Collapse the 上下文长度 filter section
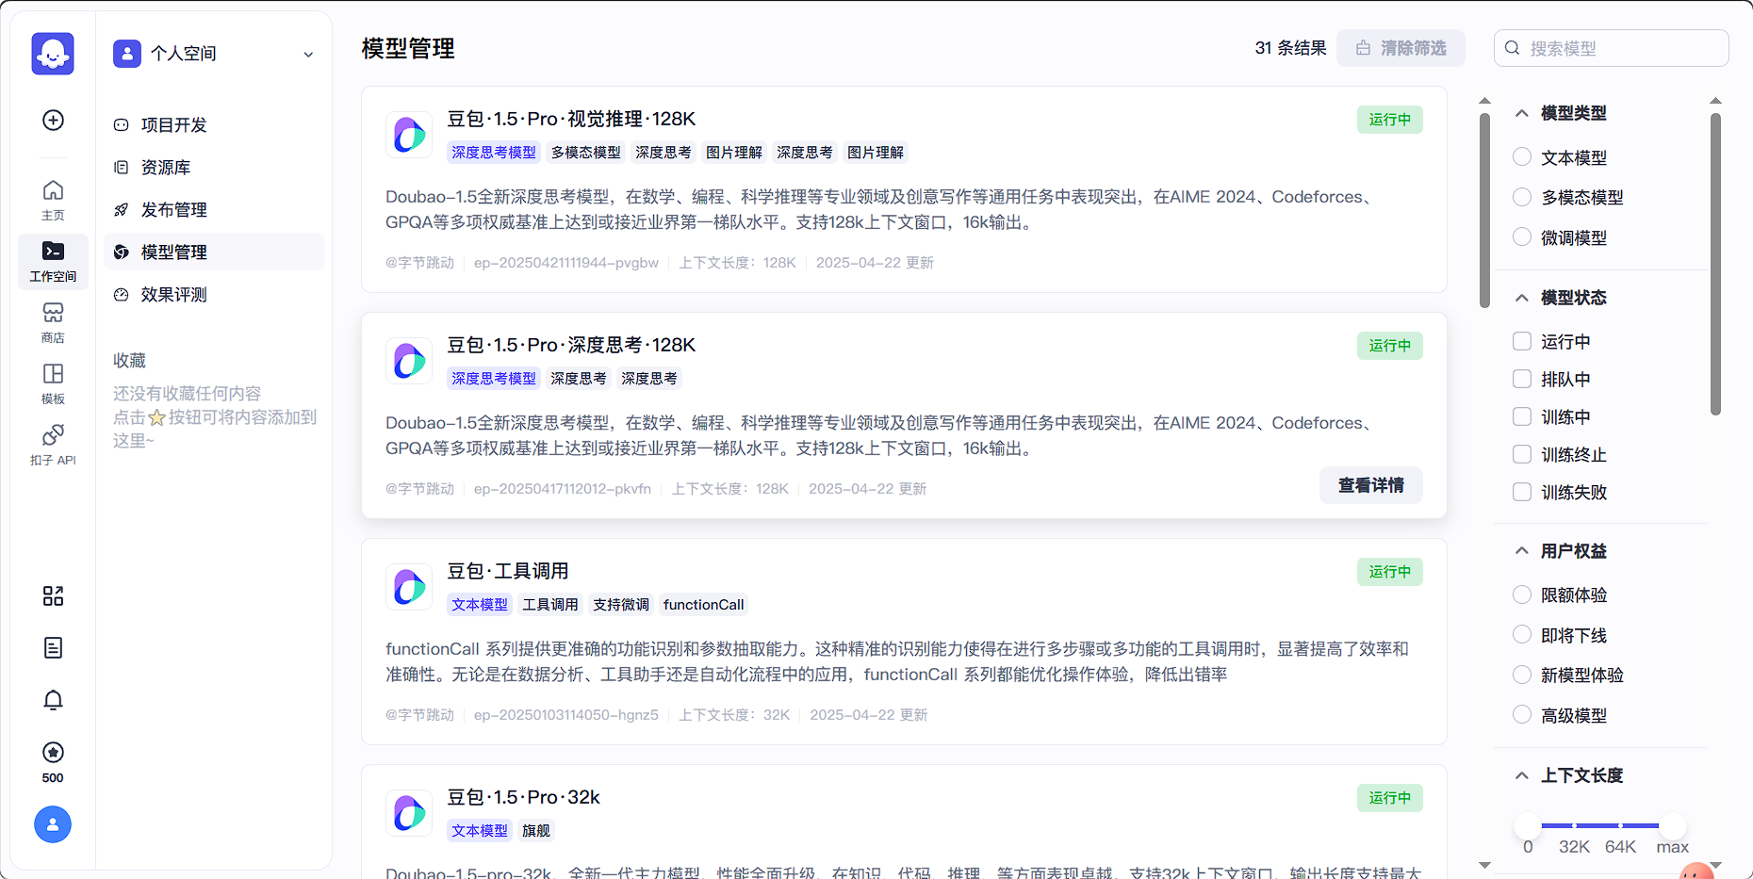Viewport: 1753px width, 879px height. [1521, 775]
